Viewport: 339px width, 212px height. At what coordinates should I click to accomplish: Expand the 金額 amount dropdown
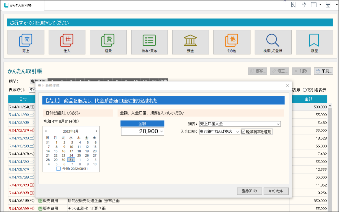pos(161,131)
